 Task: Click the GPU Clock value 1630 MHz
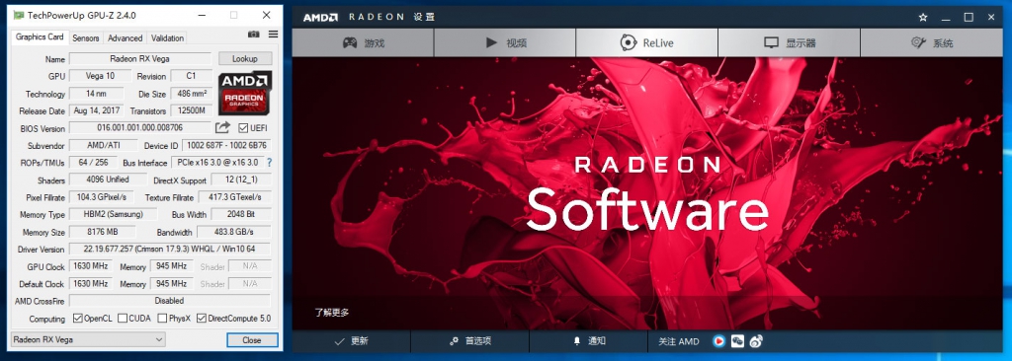[90, 265]
